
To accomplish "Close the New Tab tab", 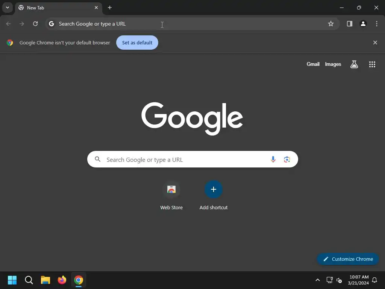I will click(x=96, y=8).
